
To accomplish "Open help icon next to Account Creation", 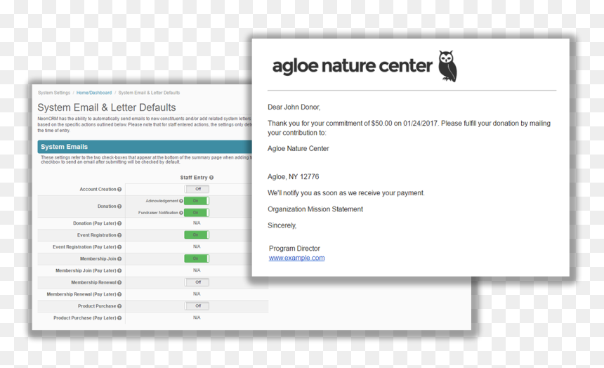I will [x=119, y=190].
